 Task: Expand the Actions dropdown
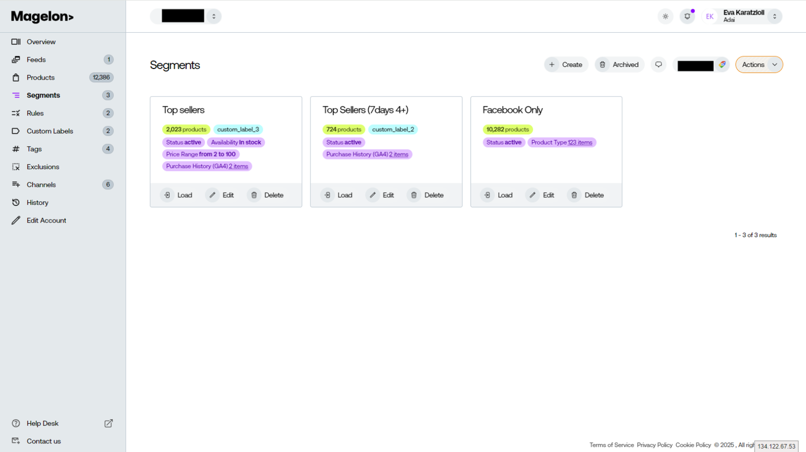pos(759,64)
